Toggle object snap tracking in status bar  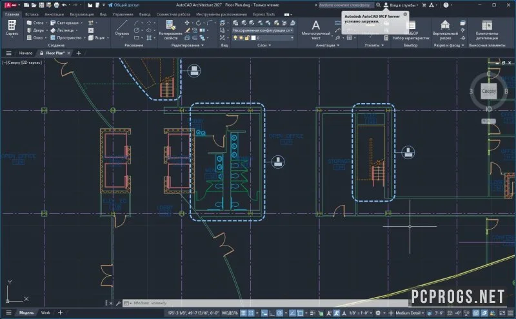point(292,313)
